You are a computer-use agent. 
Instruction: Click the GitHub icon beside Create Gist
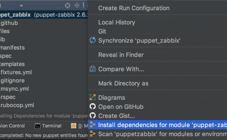(x=93, y=115)
